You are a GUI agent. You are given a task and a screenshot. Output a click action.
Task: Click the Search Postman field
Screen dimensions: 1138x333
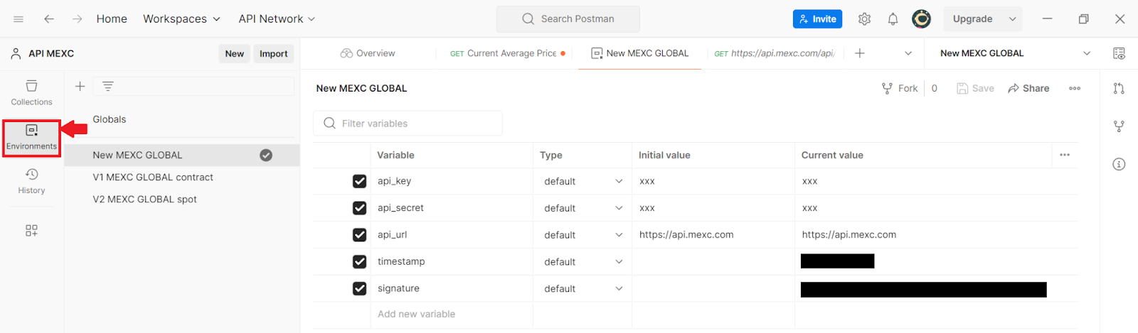point(568,19)
